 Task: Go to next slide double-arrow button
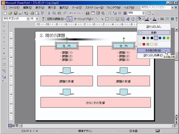[x=176, y=122]
